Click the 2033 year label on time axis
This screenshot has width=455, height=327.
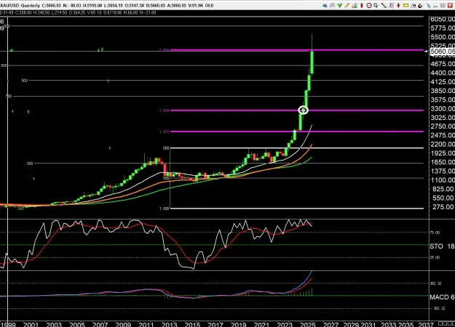click(x=388, y=324)
